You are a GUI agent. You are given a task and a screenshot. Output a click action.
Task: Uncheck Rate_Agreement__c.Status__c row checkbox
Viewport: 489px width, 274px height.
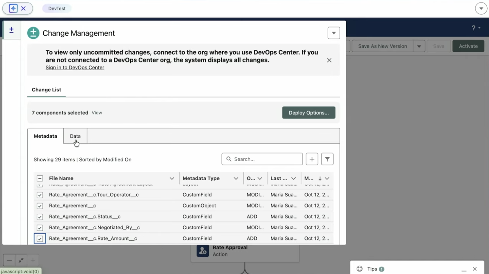[40, 217]
